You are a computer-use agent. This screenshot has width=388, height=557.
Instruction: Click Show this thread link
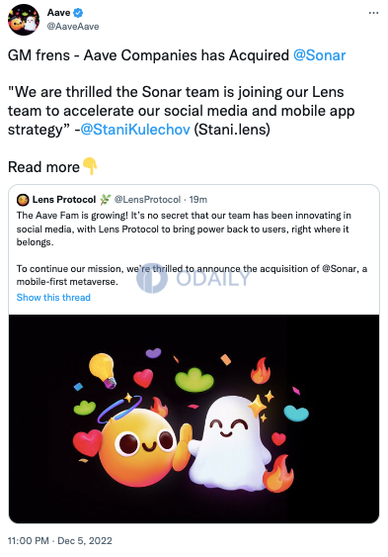pyautogui.click(x=53, y=298)
